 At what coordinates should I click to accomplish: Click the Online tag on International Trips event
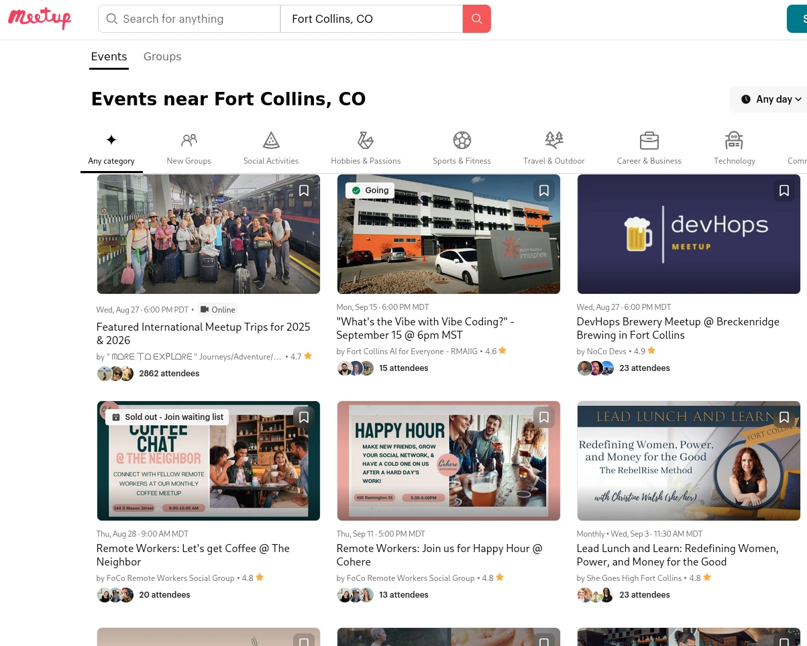(218, 309)
